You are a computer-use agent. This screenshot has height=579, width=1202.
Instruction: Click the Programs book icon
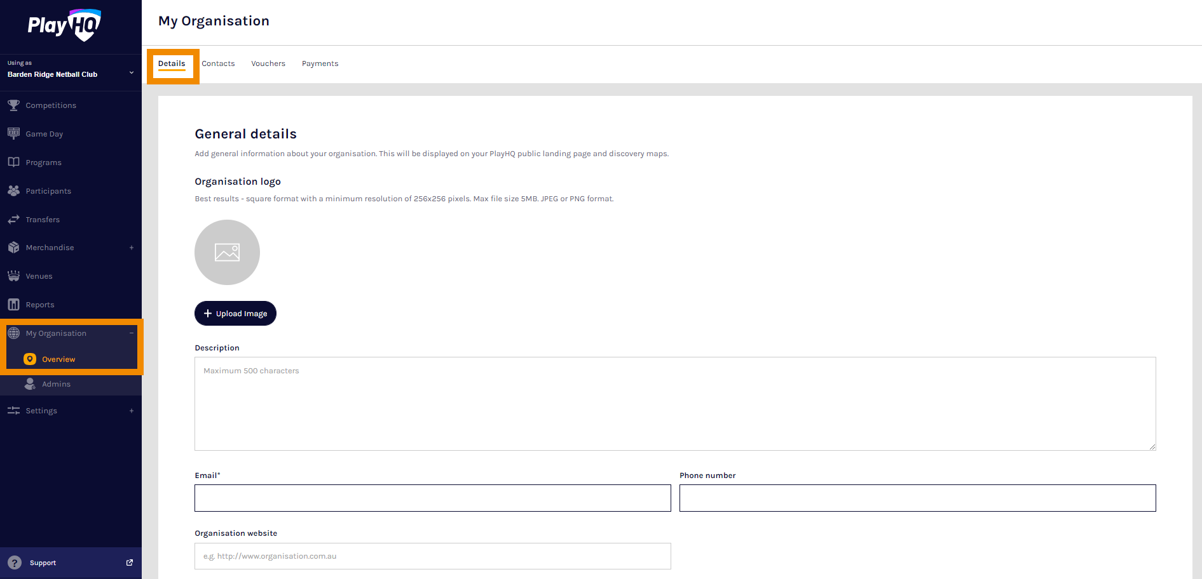tap(13, 163)
